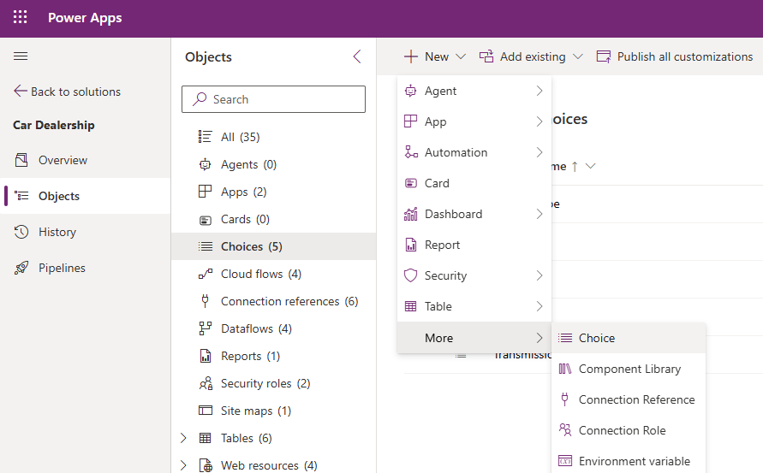The width and height of the screenshot is (763, 473).
Task: Click Publish all customizations
Action: click(x=675, y=56)
